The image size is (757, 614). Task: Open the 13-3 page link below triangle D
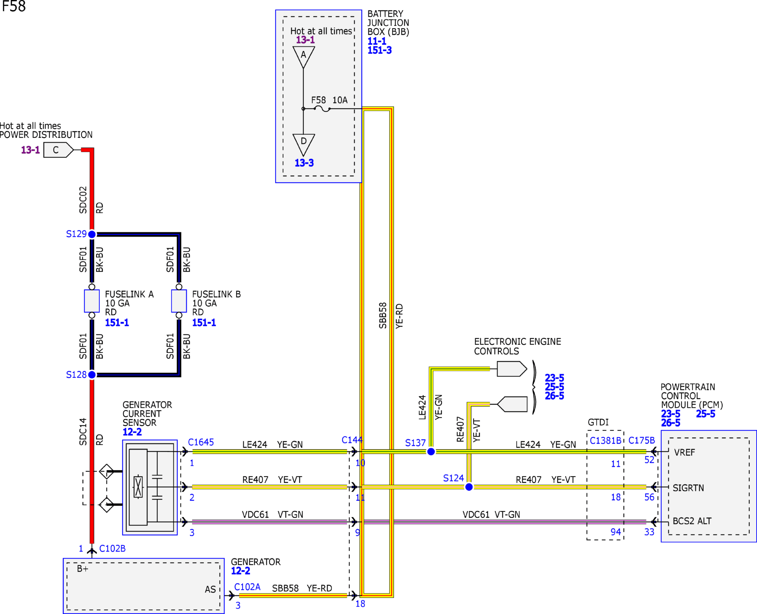[x=304, y=163]
